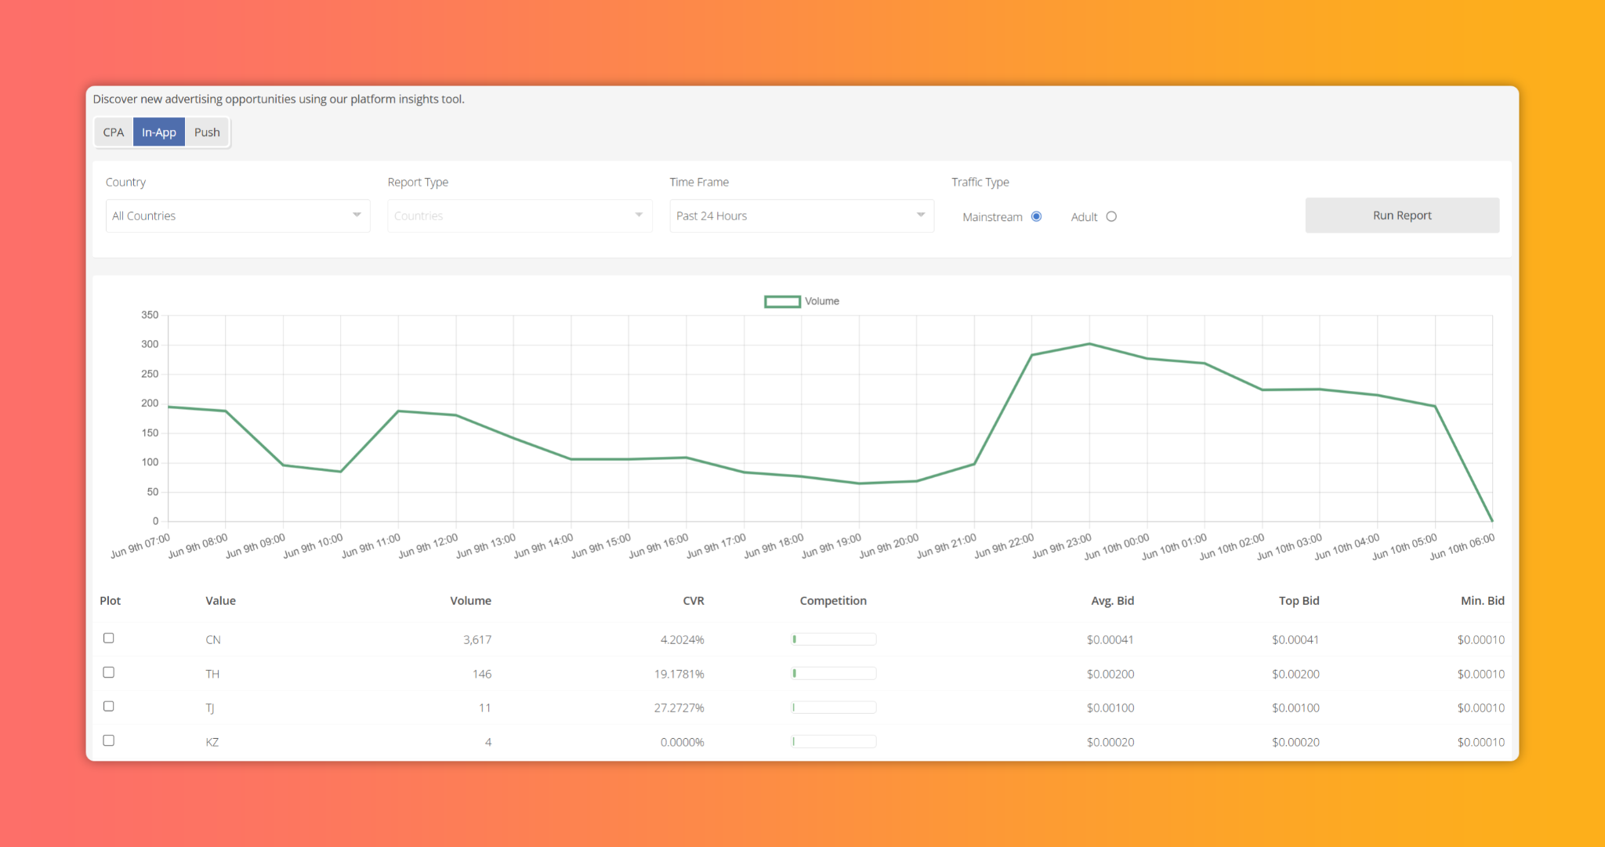Expand the Report Type dropdown
1605x847 pixels.
(520, 215)
